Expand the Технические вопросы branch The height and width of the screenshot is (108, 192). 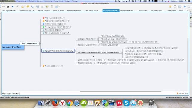point(63,30)
